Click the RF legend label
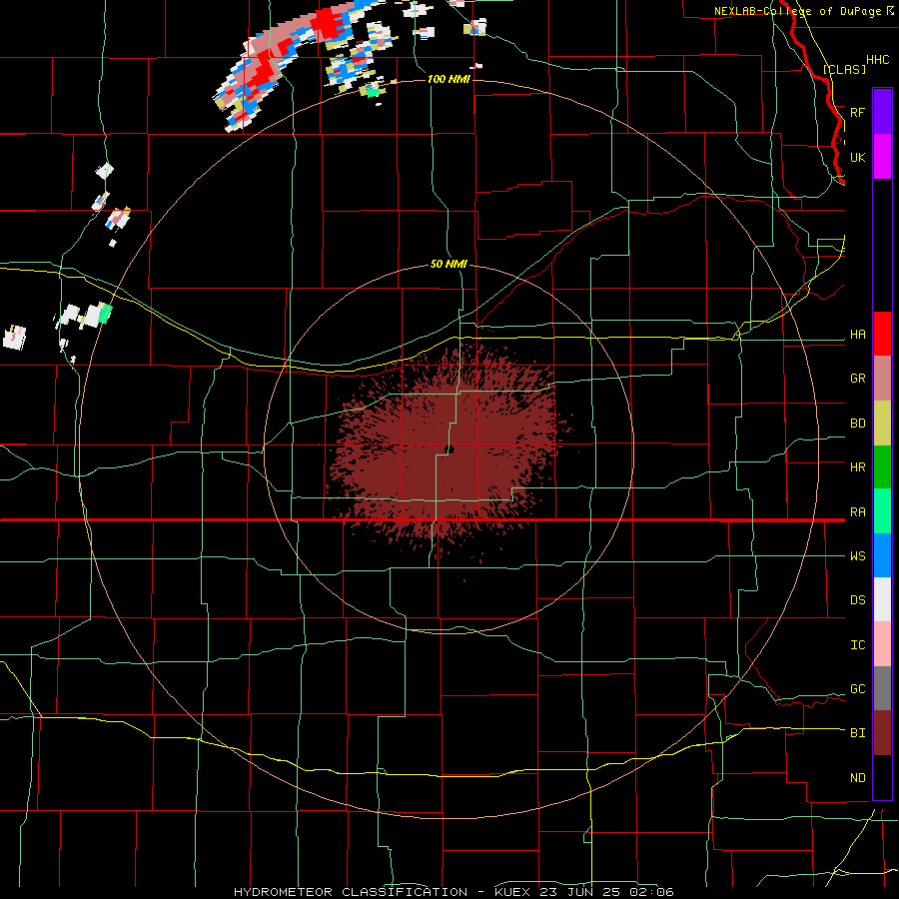This screenshot has height=899, width=899. [x=857, y=112]
